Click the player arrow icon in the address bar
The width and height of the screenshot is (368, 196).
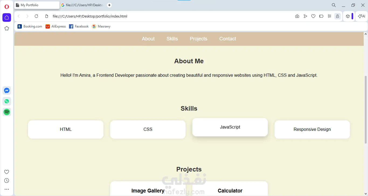click(305, 16)
